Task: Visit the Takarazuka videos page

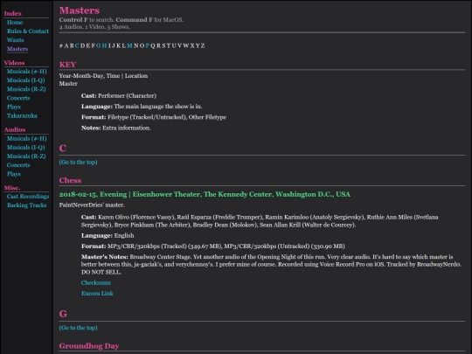Action: pyautogui.click(x=22, y=115)
